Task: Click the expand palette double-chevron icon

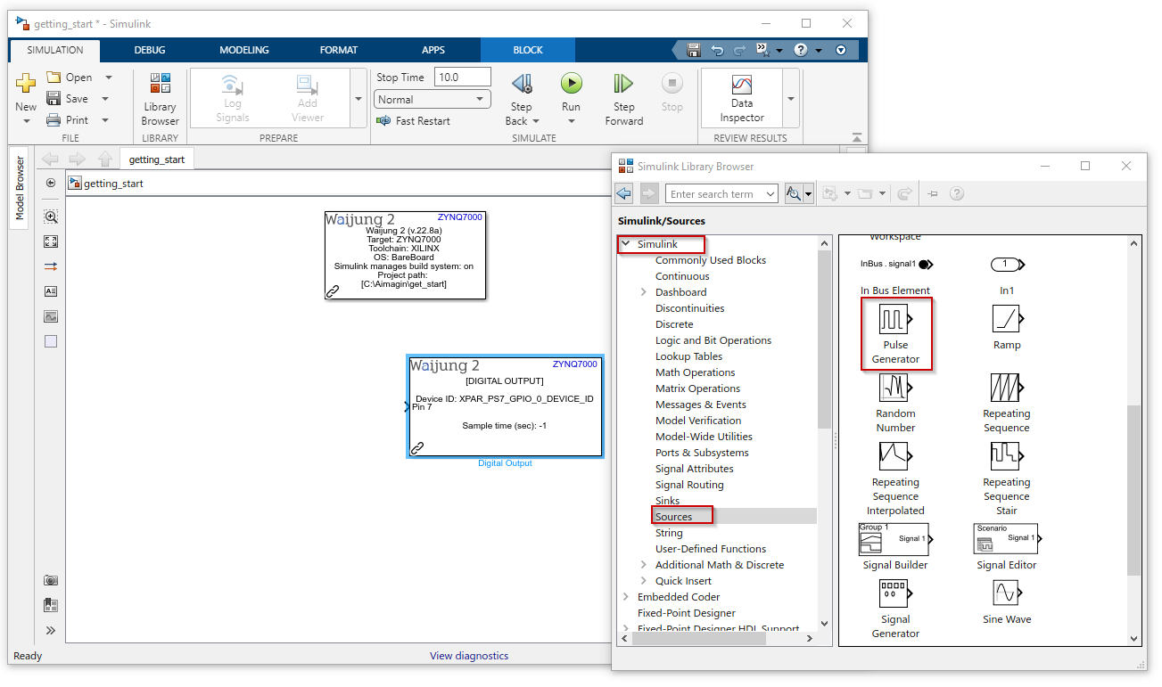Action: (x=51, y=630)
